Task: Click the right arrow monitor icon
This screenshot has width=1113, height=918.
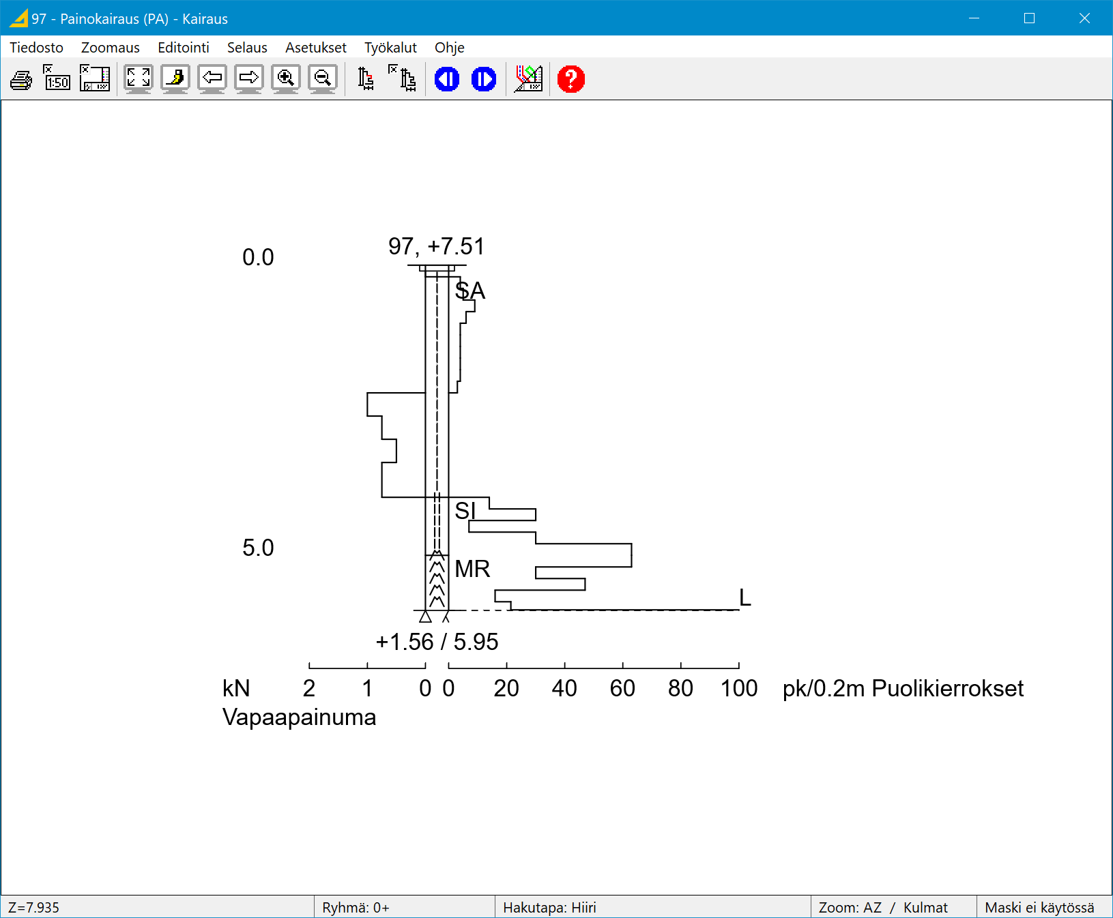Action: [x=249, y=79]
